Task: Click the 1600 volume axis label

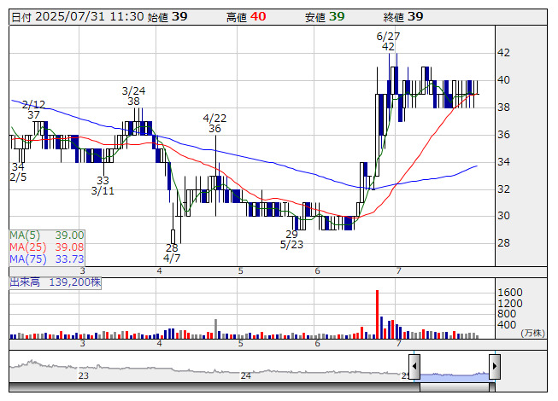Action: click(510, 293)
